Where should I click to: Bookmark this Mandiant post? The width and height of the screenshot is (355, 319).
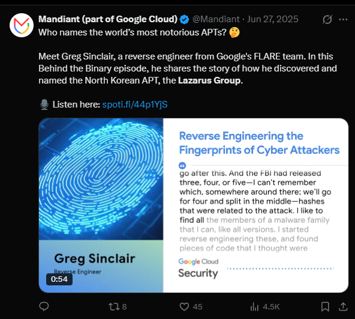(325, 307)
